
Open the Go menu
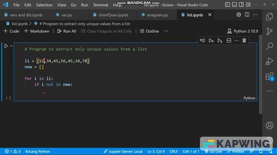[x=73, y=5]
